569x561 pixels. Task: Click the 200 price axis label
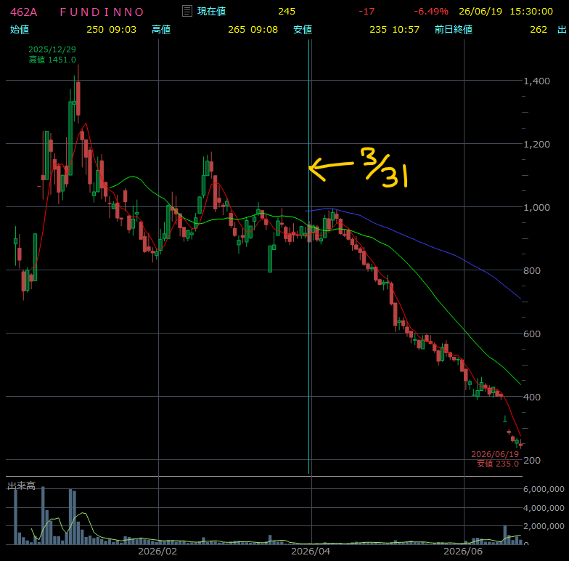532,461
